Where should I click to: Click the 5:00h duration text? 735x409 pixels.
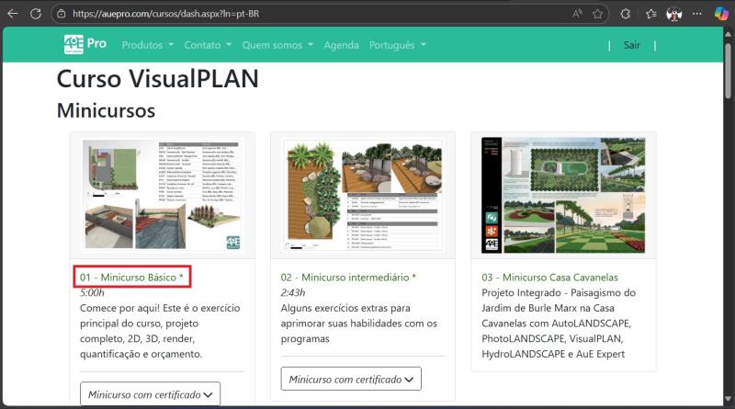tap(92, 292)
